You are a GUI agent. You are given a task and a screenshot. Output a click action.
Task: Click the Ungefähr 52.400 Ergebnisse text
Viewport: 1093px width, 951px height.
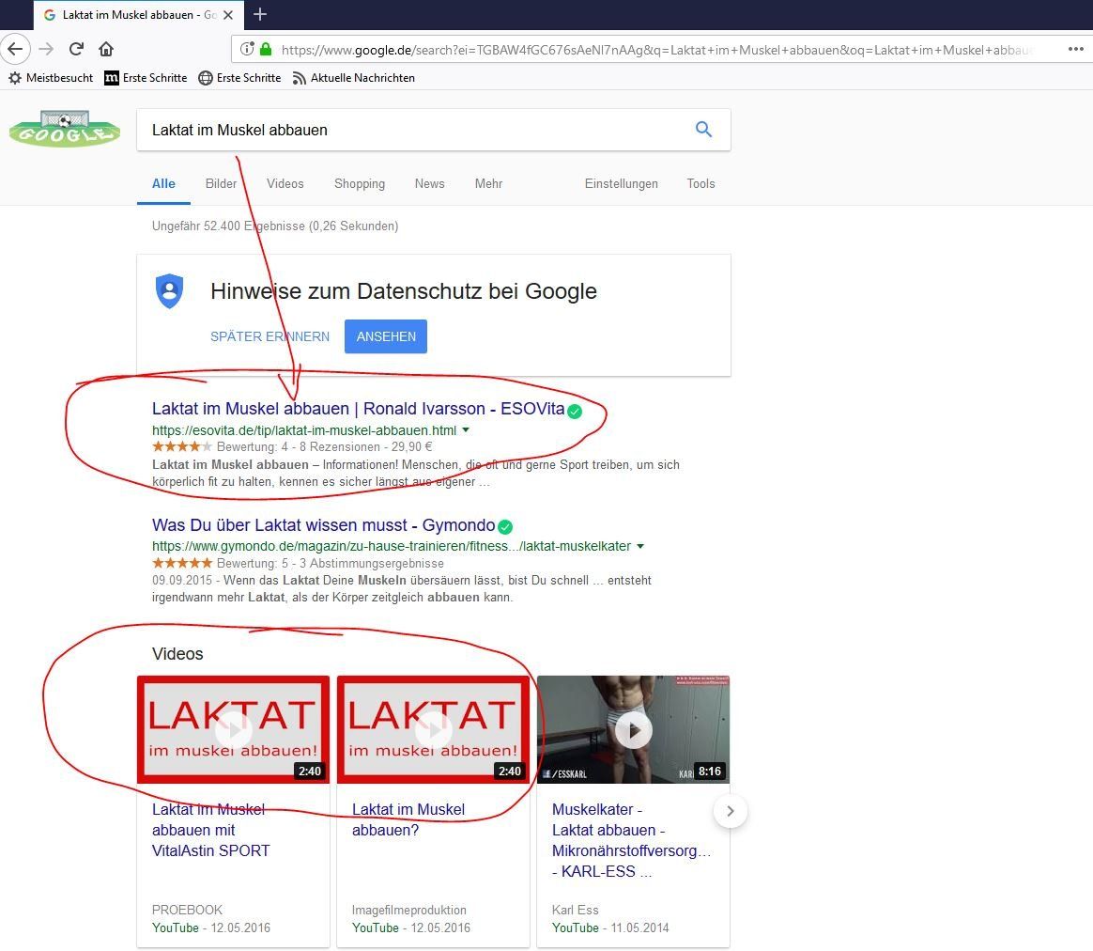click(x=275, y=226)
